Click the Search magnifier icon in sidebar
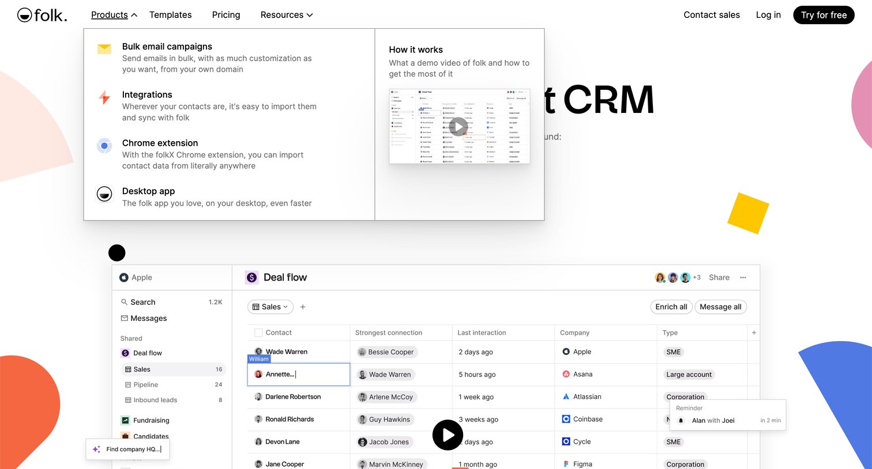 (124, 302)
